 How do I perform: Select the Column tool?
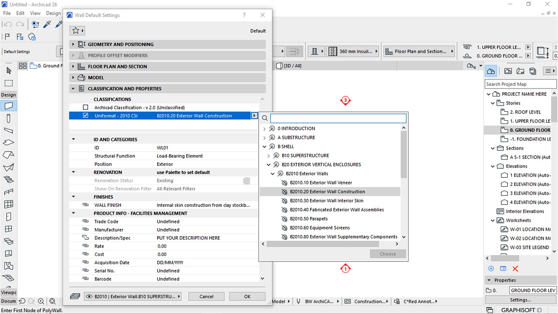[9, 118]
